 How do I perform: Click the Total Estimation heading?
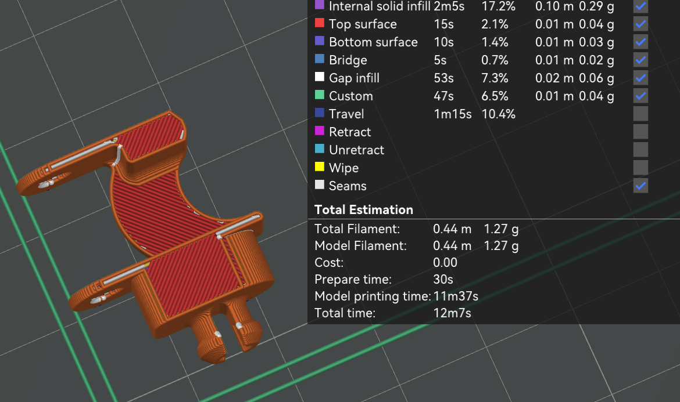[363, 210]
